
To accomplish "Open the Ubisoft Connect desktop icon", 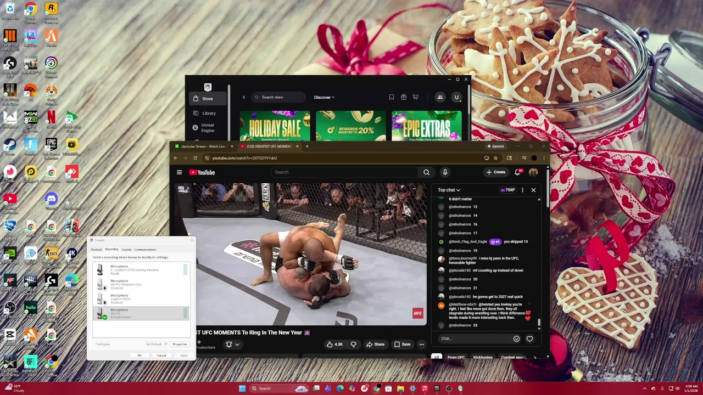I will pos(51,66).
